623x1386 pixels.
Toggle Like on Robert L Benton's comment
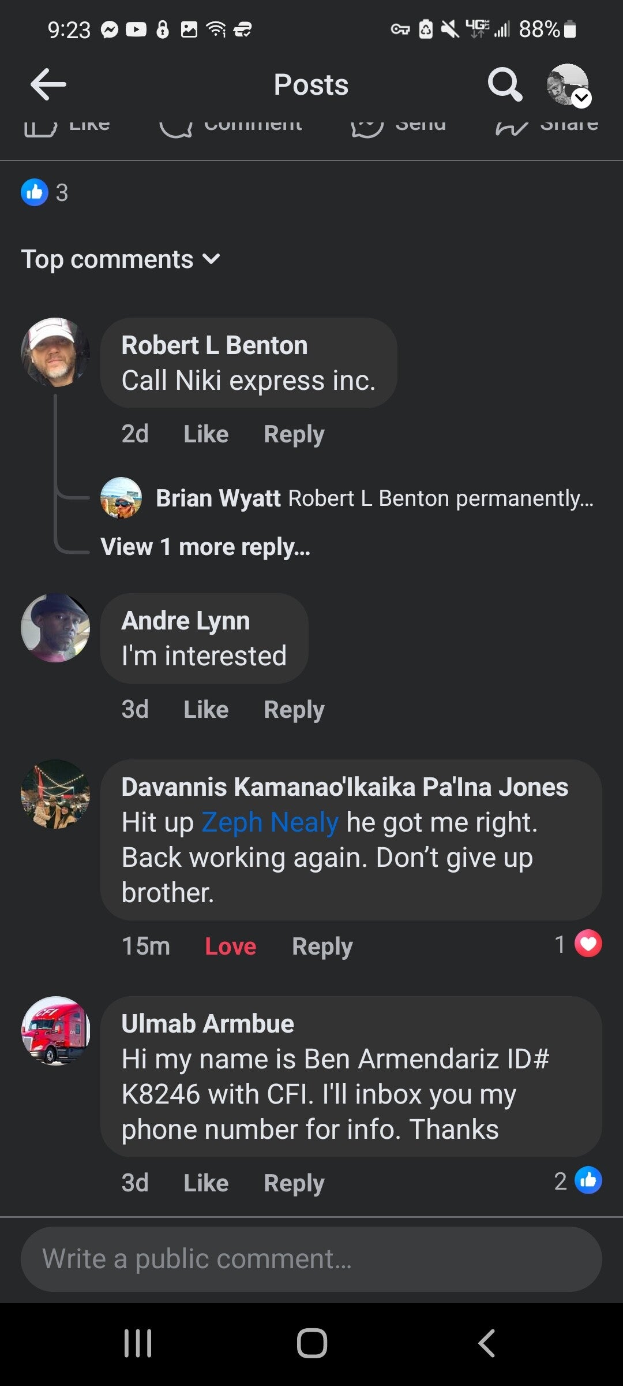tap(206, 434)
